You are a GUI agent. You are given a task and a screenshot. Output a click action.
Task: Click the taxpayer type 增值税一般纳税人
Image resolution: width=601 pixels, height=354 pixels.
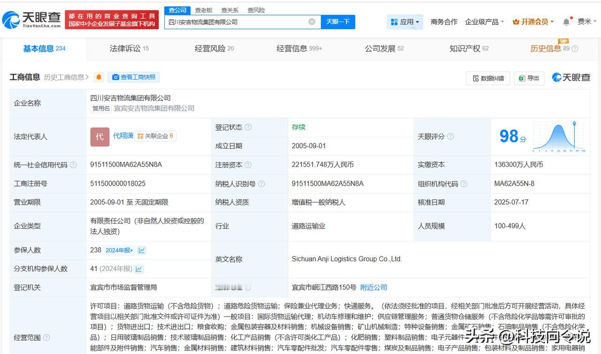[318, 203]
